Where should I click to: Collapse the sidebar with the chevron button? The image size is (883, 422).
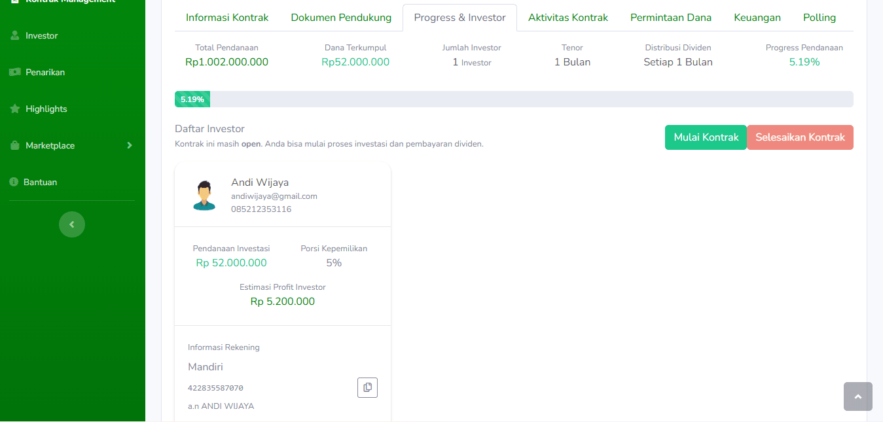pyautogui.click(x=72, y=224)
